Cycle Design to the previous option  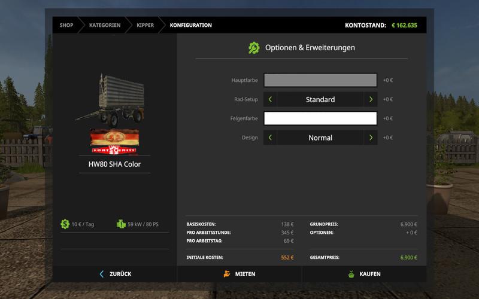[x=270, y=138]
